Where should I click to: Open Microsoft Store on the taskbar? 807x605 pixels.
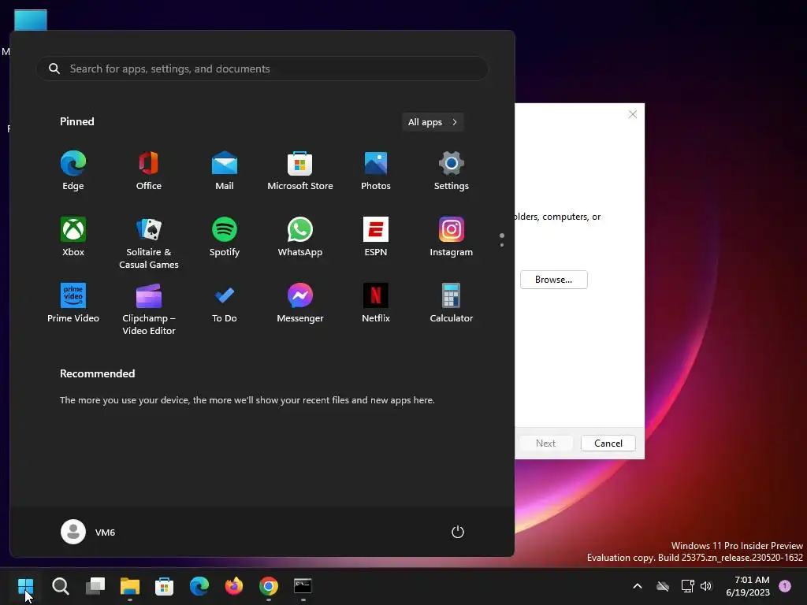coord(164,585)
